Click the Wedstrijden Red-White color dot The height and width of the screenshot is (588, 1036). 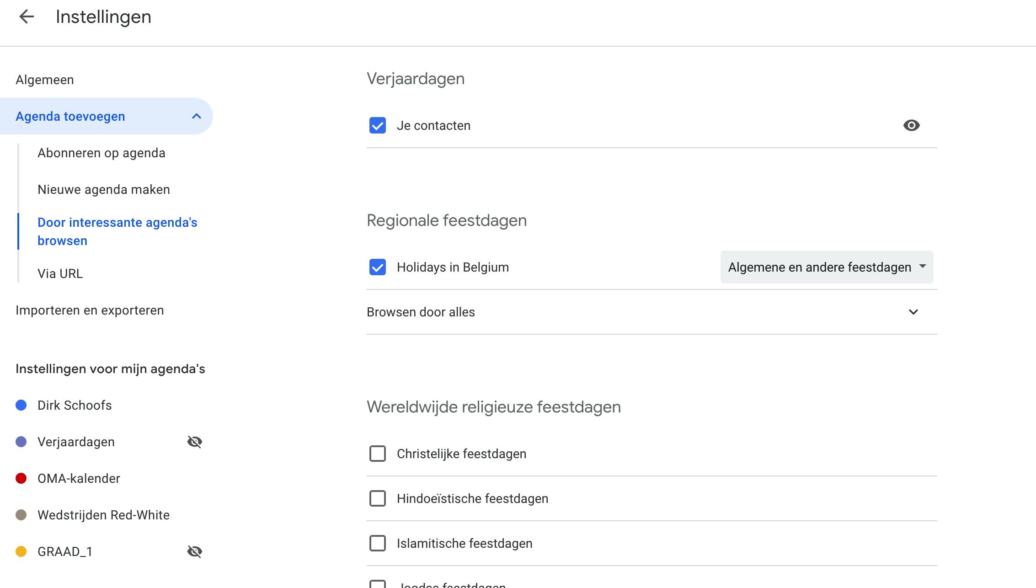[21, 515]
